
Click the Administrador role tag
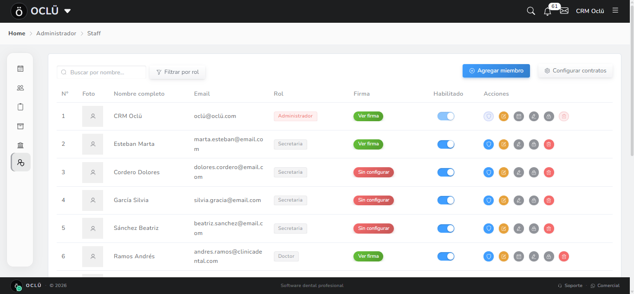point(295,116)
